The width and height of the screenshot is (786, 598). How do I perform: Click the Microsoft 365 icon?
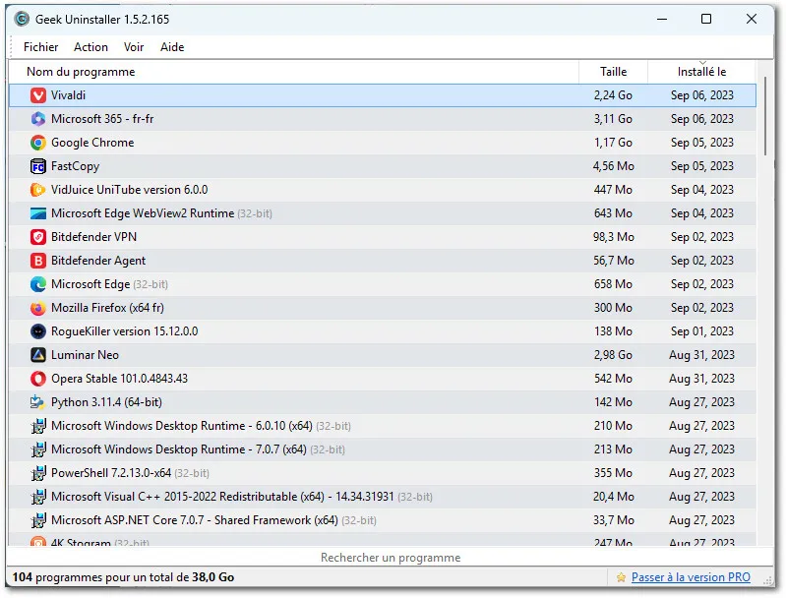coord(38,119)
